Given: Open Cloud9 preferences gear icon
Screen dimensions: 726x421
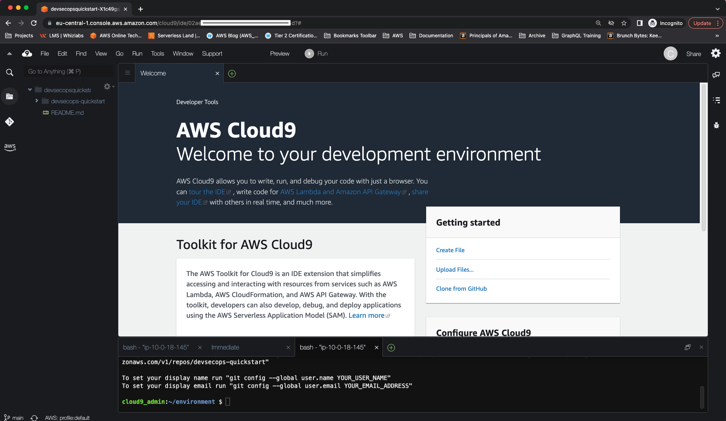Looking at the screenshot, I should pos(716,53).
